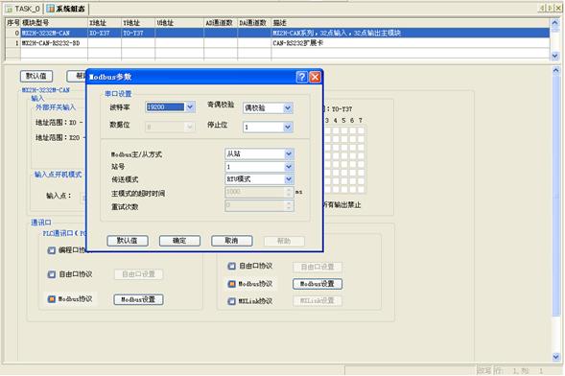This screenshot has width=565, height=376.
Task: Open the 站号 station number dropdown
Action: [x=289, y=166]
